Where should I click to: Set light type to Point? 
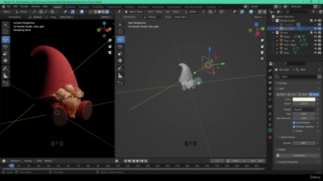[x=282, y=95]
